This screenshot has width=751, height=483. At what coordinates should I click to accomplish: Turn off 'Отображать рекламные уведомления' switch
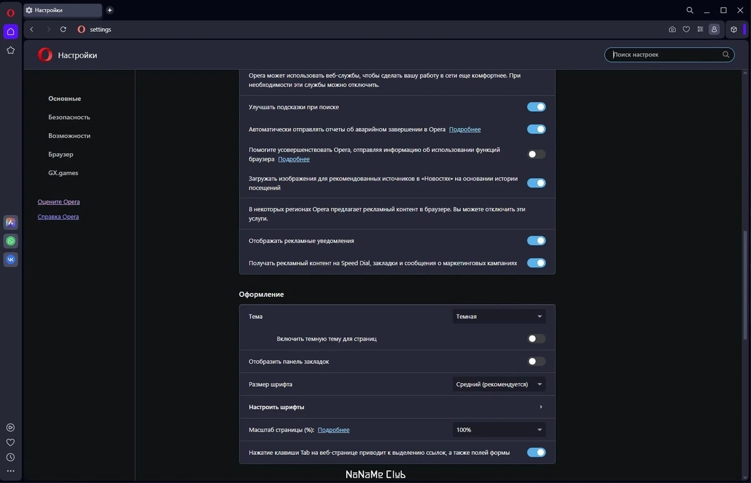click(536, 241)
